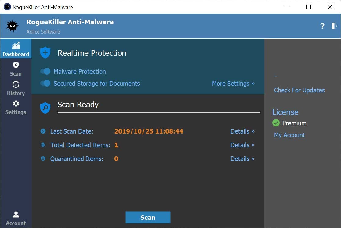Check For Updates now

(x=299, y=90)
